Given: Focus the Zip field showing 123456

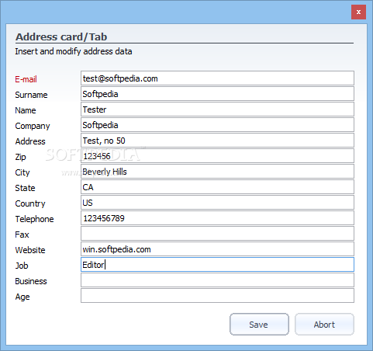Looking at the screenshot, I should click(x=217, y=156).
